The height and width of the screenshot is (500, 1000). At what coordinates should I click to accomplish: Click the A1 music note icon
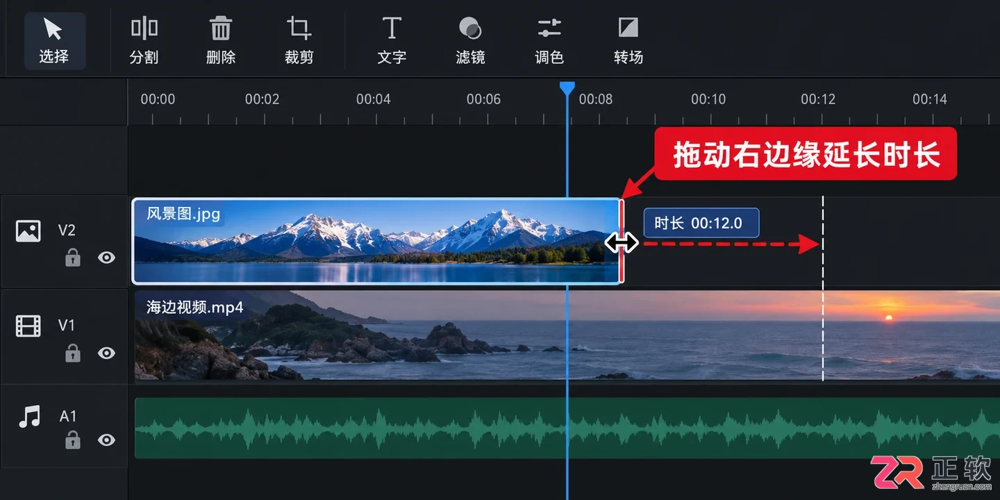[28, 416]
